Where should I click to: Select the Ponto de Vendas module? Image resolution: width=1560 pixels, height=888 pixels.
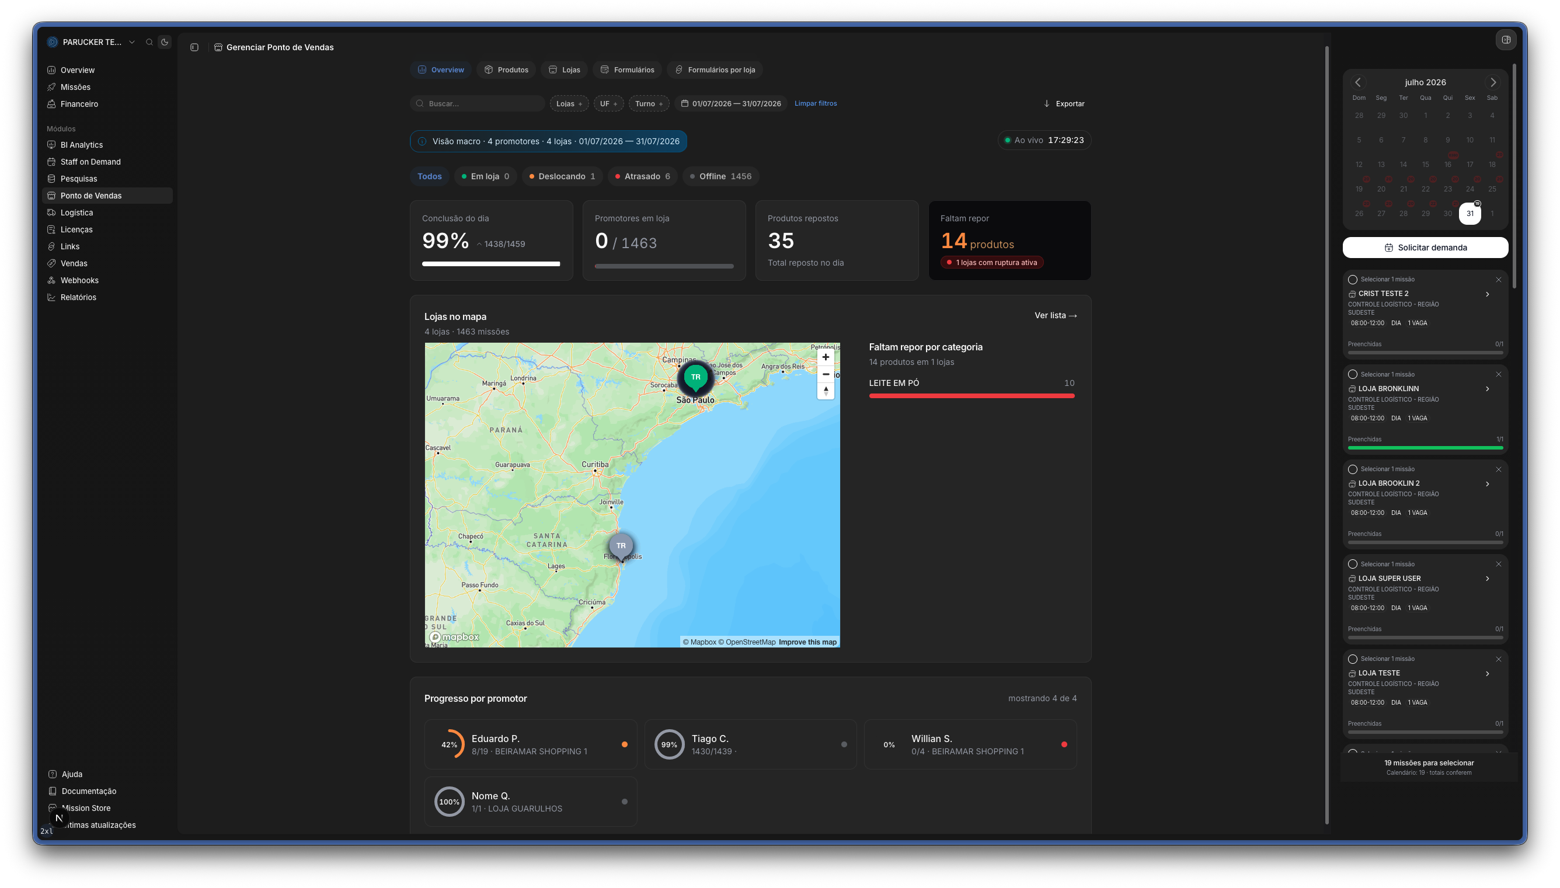tap(107, 196)
